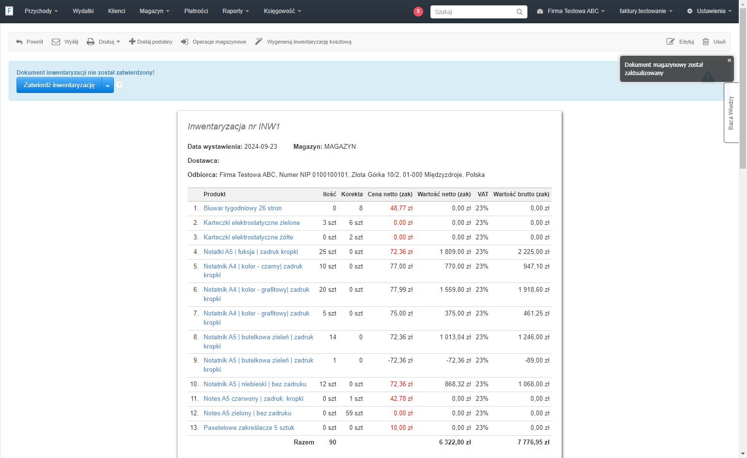Open the Ustawienia settings dropdown
Viewport: 747px width, 458px height.
709,11
